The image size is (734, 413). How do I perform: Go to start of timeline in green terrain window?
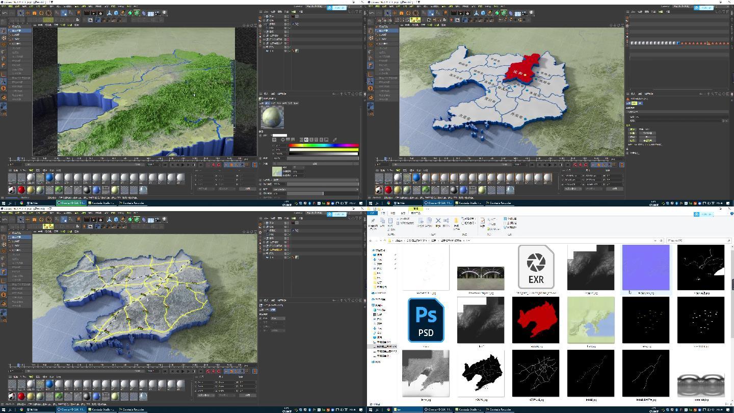click(x=165, y=165)
